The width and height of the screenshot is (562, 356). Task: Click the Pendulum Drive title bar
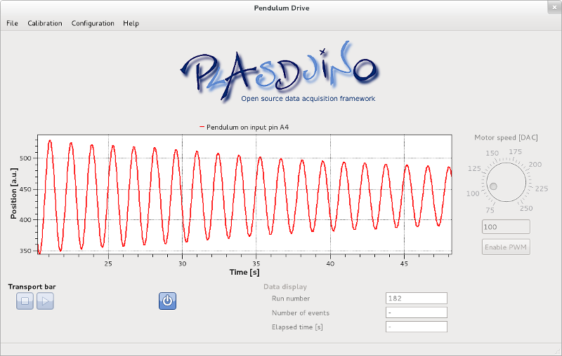281,8
